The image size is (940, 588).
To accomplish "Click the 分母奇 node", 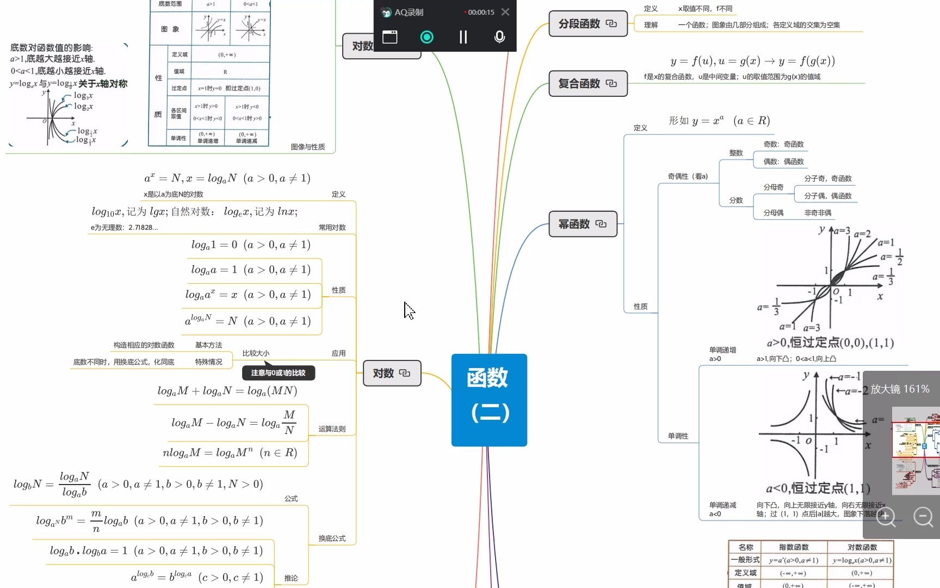I will pos(773,187).
